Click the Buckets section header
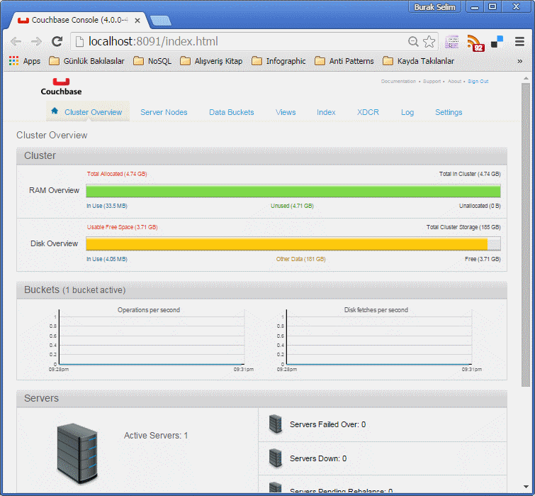This screenshot has height=496, width=535. (x=261, y=290)
